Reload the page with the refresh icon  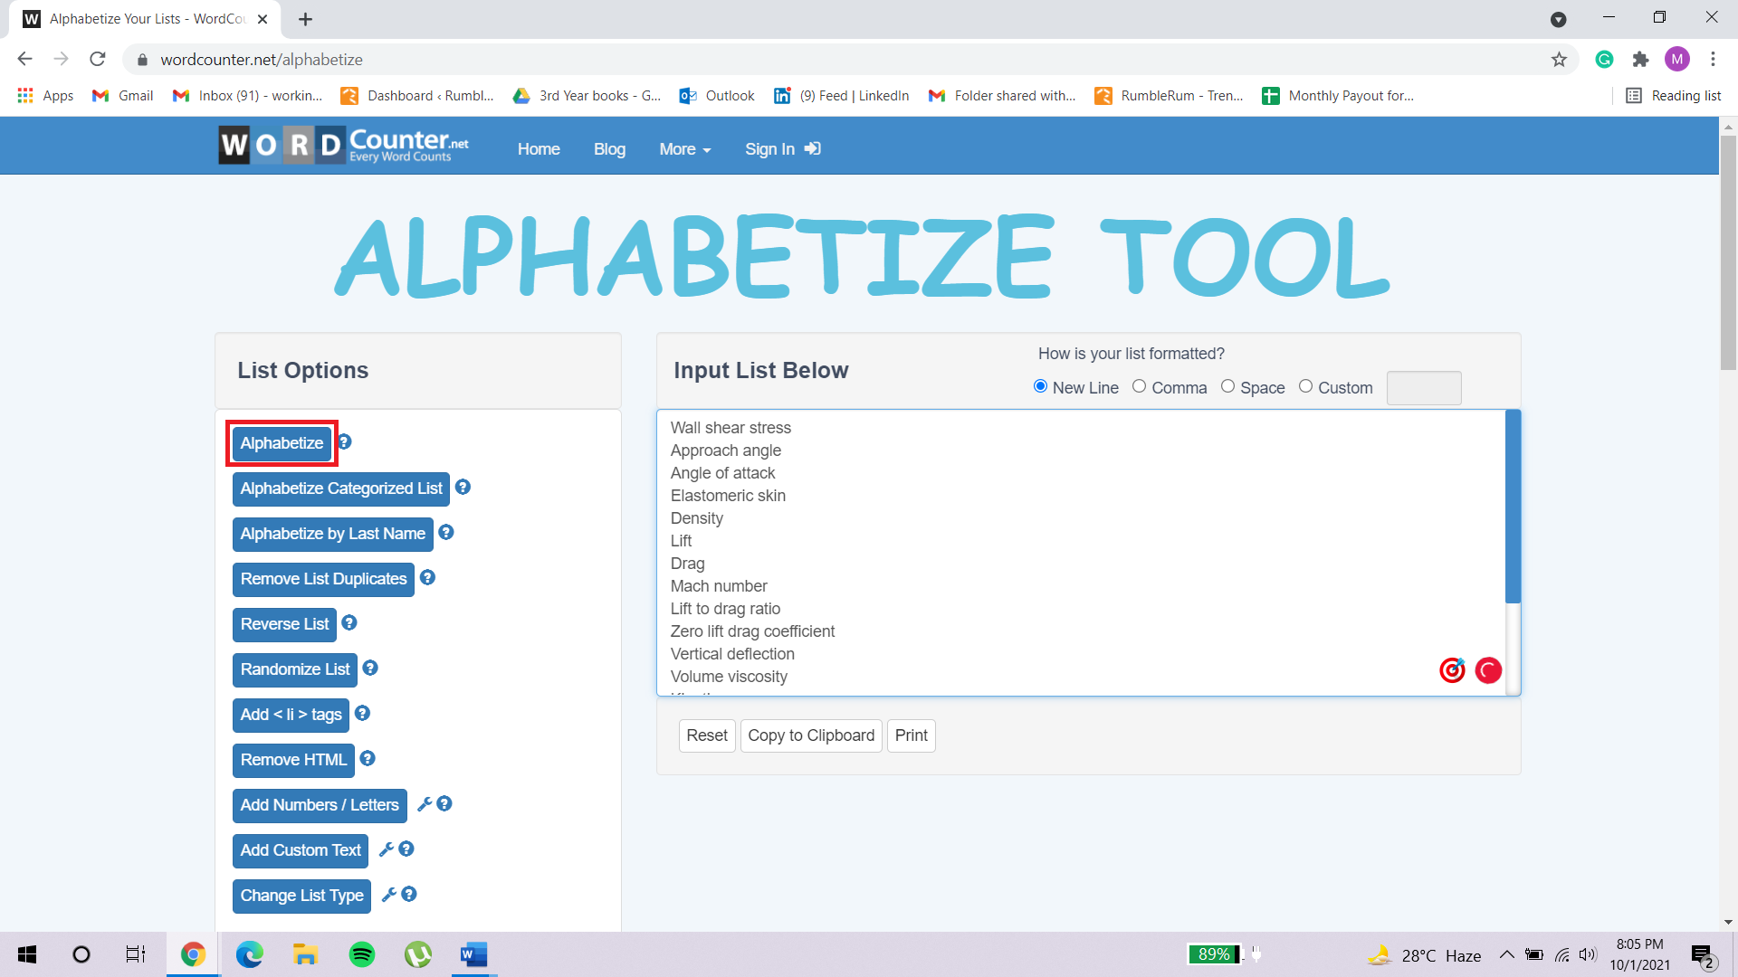click(98, 60)
